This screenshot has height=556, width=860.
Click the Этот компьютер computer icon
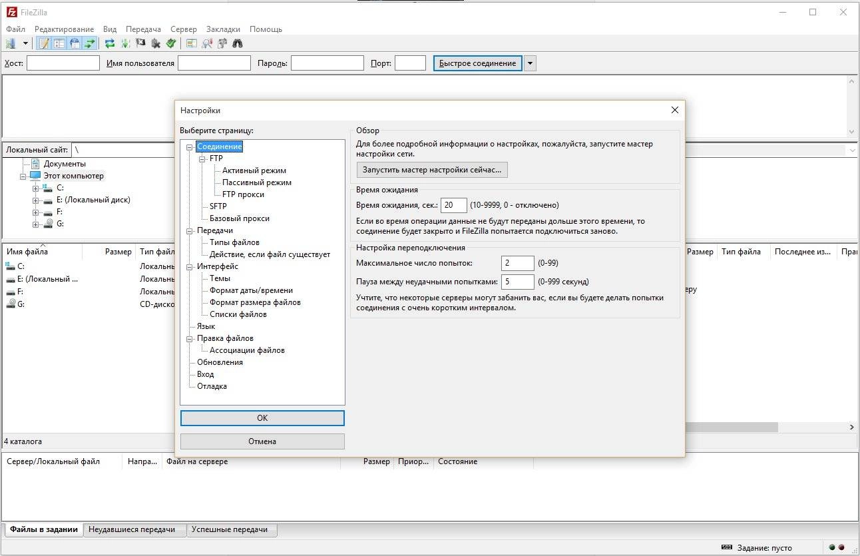pyautogui.click(x=35, y=176)
